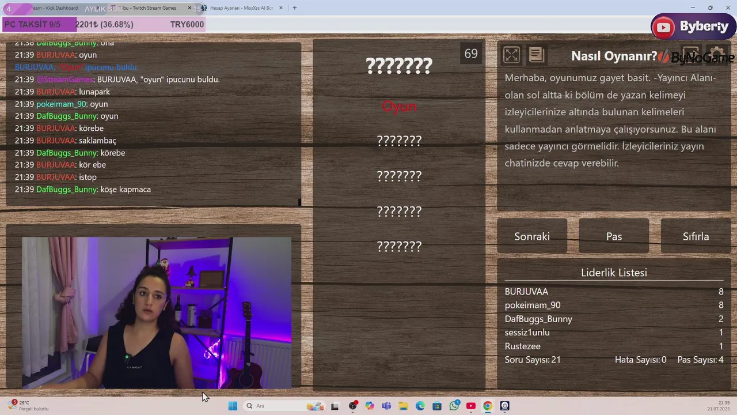Open the YouTube app in the taskbar

(x=471, y=406)
